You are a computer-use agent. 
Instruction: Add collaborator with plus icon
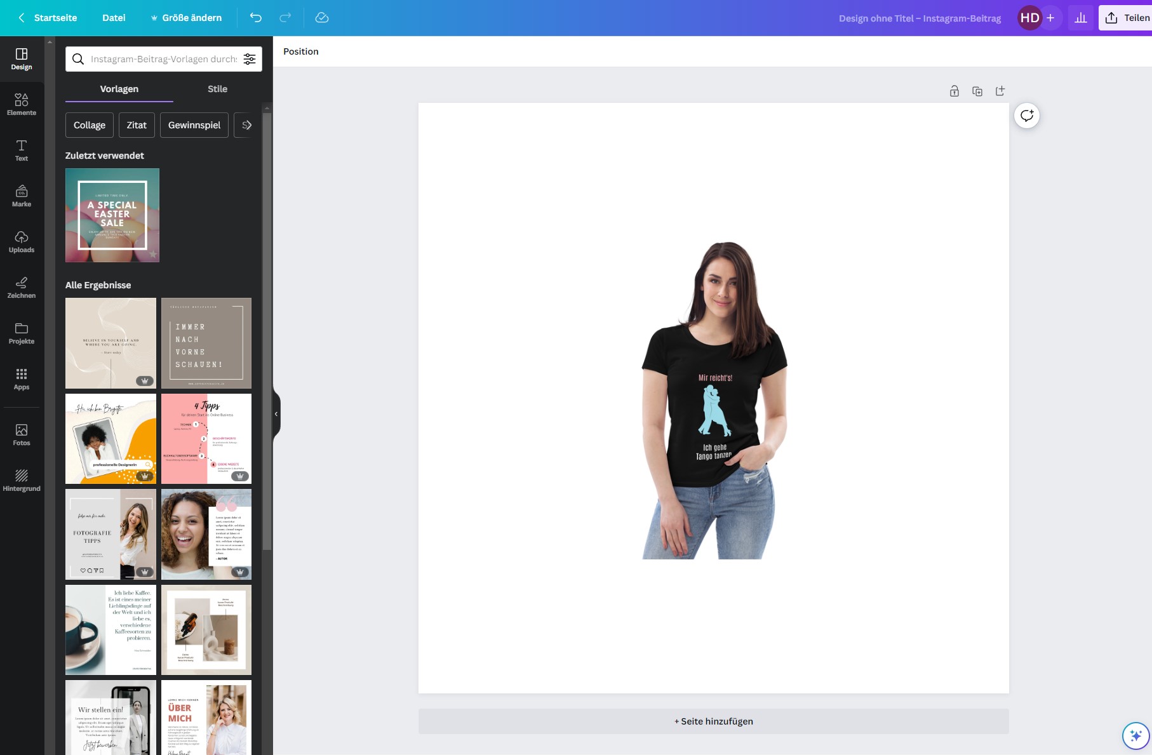1050,18
